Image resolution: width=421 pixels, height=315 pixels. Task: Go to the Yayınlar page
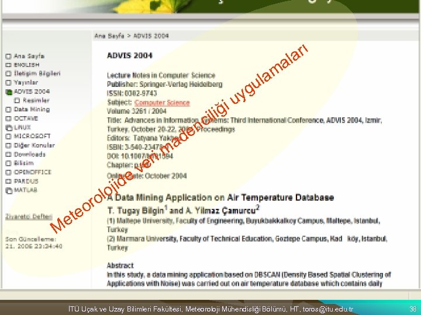pos(26,82)
